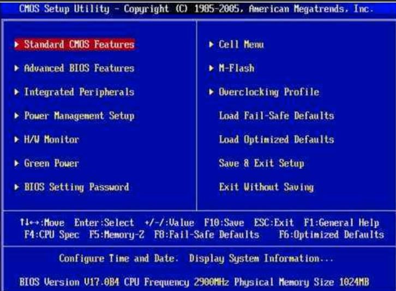Image resolution: width=396 pixels, height=291 pixels.
Task: Click the 'Enter:Select' key hint
Action: tap(104, 223)
